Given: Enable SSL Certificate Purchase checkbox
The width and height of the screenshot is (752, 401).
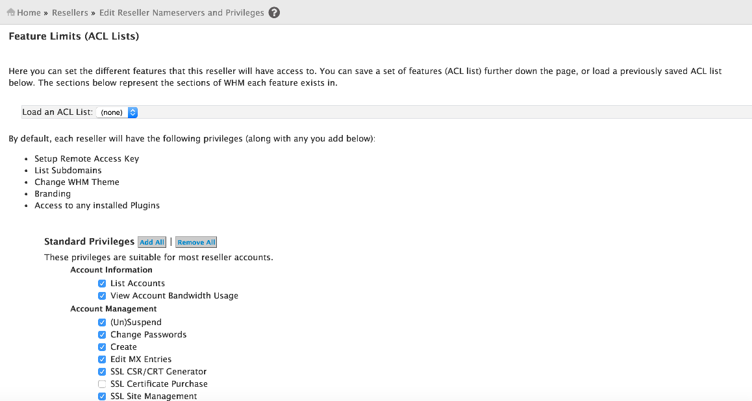Looking at the screenshot, I should click(102, 384).
